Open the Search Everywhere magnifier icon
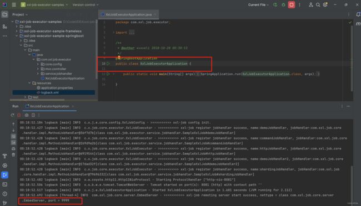 318,5
